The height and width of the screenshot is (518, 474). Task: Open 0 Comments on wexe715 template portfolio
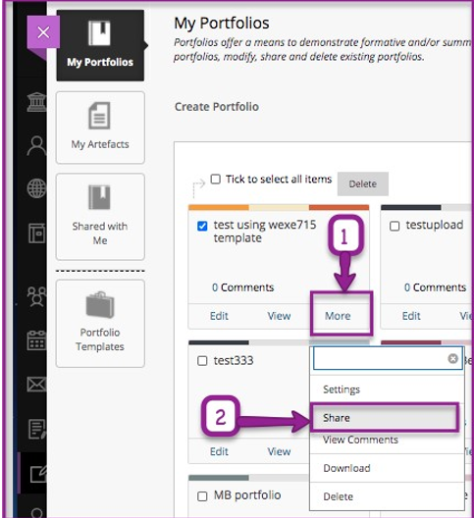click(243, 287)
